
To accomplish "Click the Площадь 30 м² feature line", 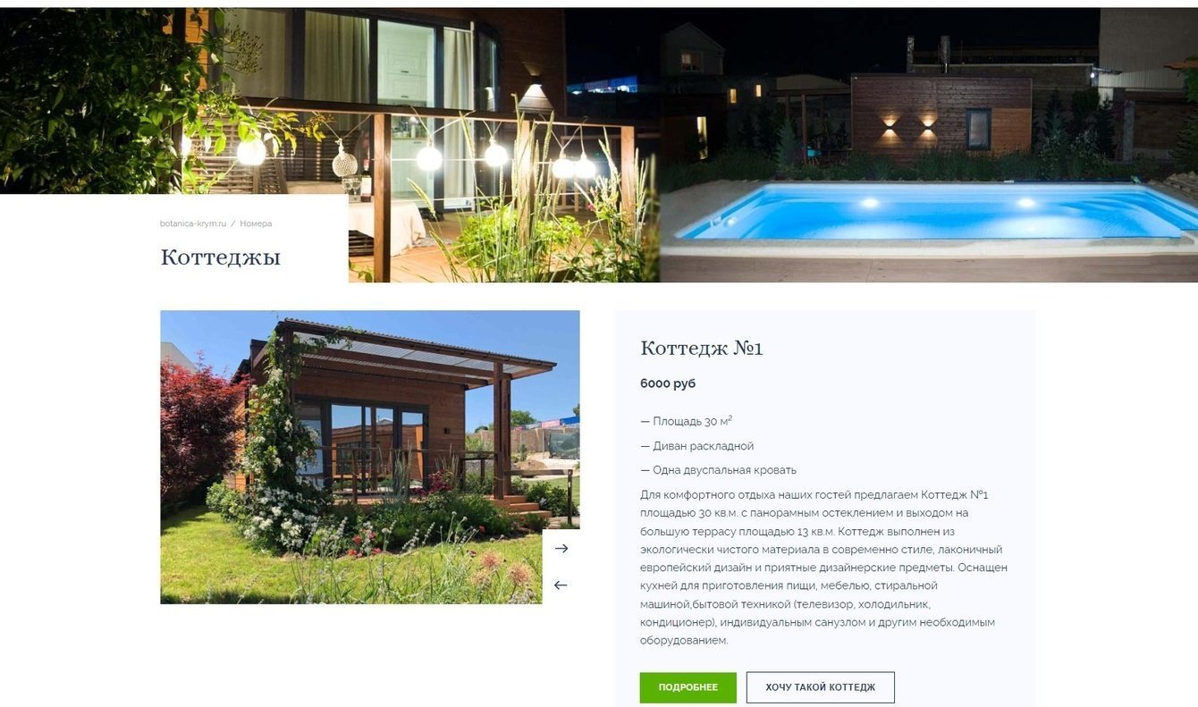I will point(687,421).
